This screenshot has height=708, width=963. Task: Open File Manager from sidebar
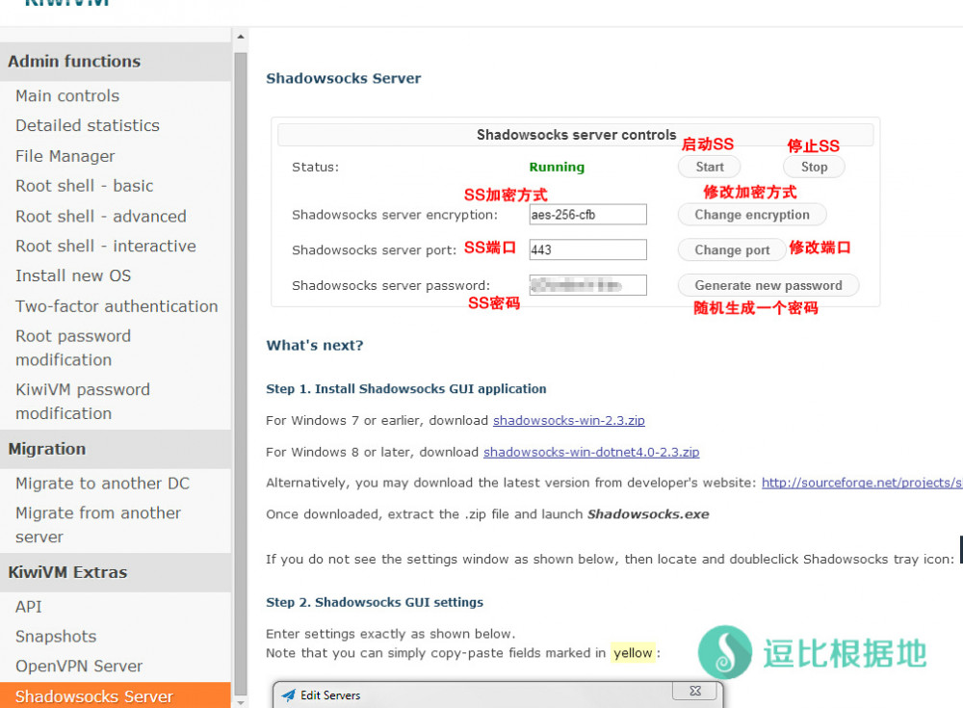click(x=65, y=156)
